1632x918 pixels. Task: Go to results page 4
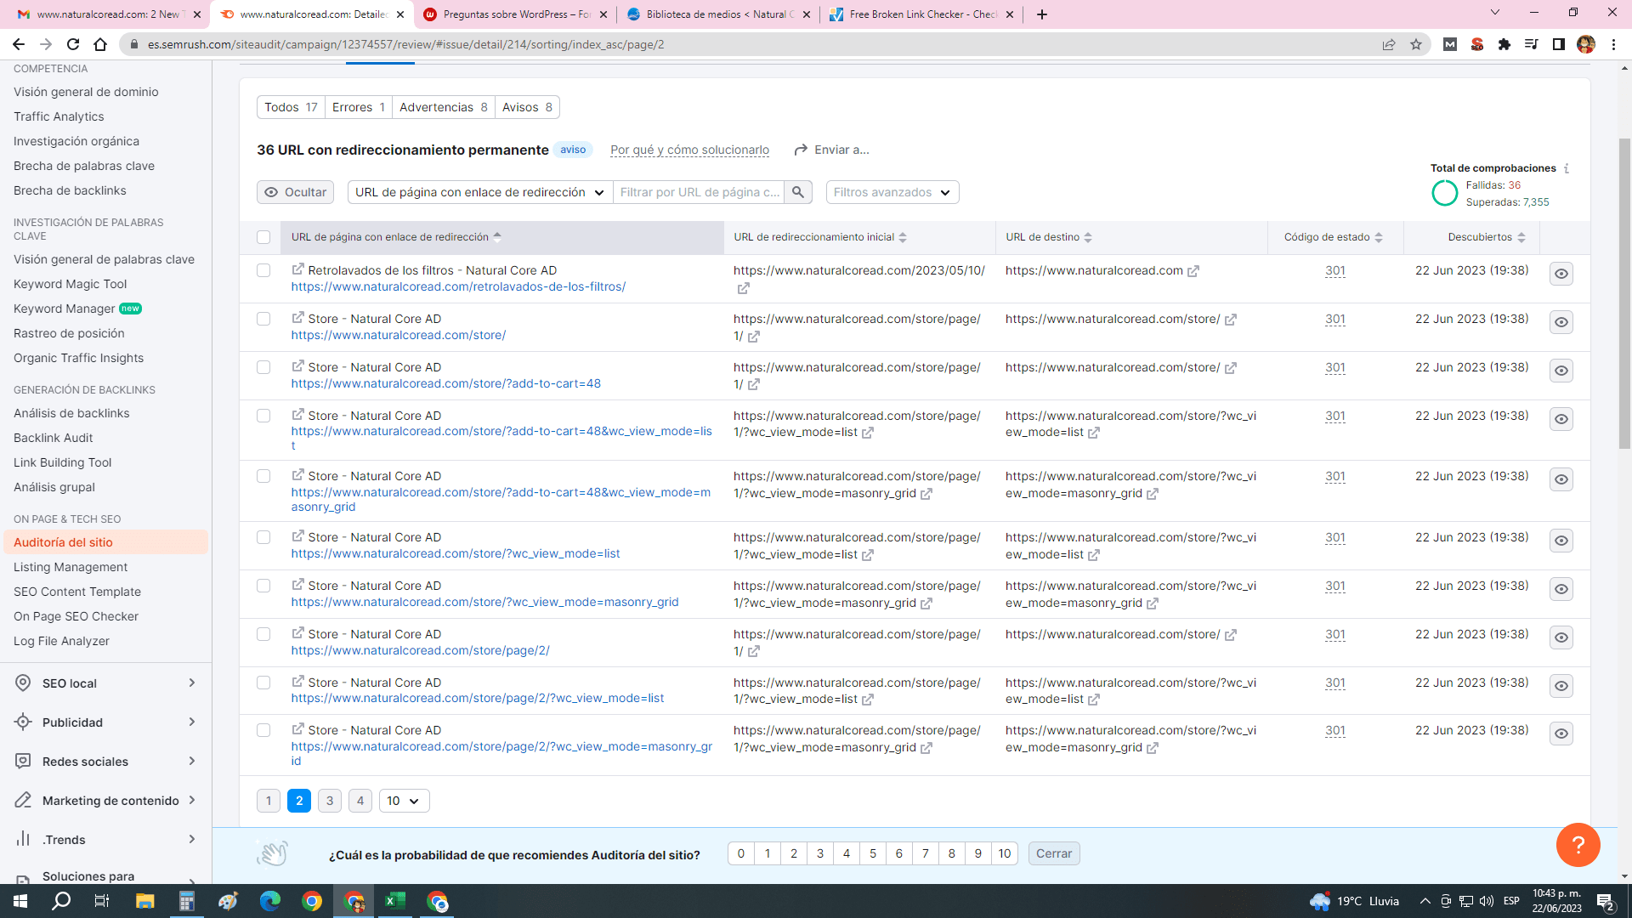tap(360, 801)
